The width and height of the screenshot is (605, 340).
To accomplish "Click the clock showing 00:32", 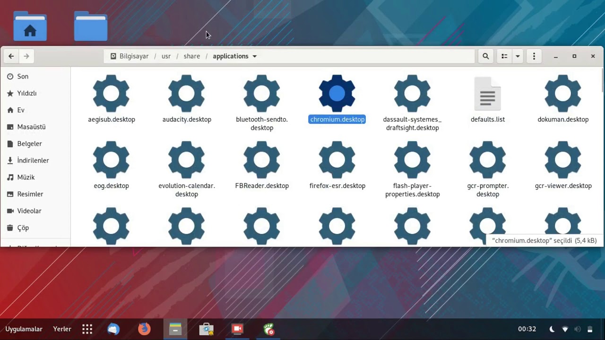I will click(x=527, y=329).
